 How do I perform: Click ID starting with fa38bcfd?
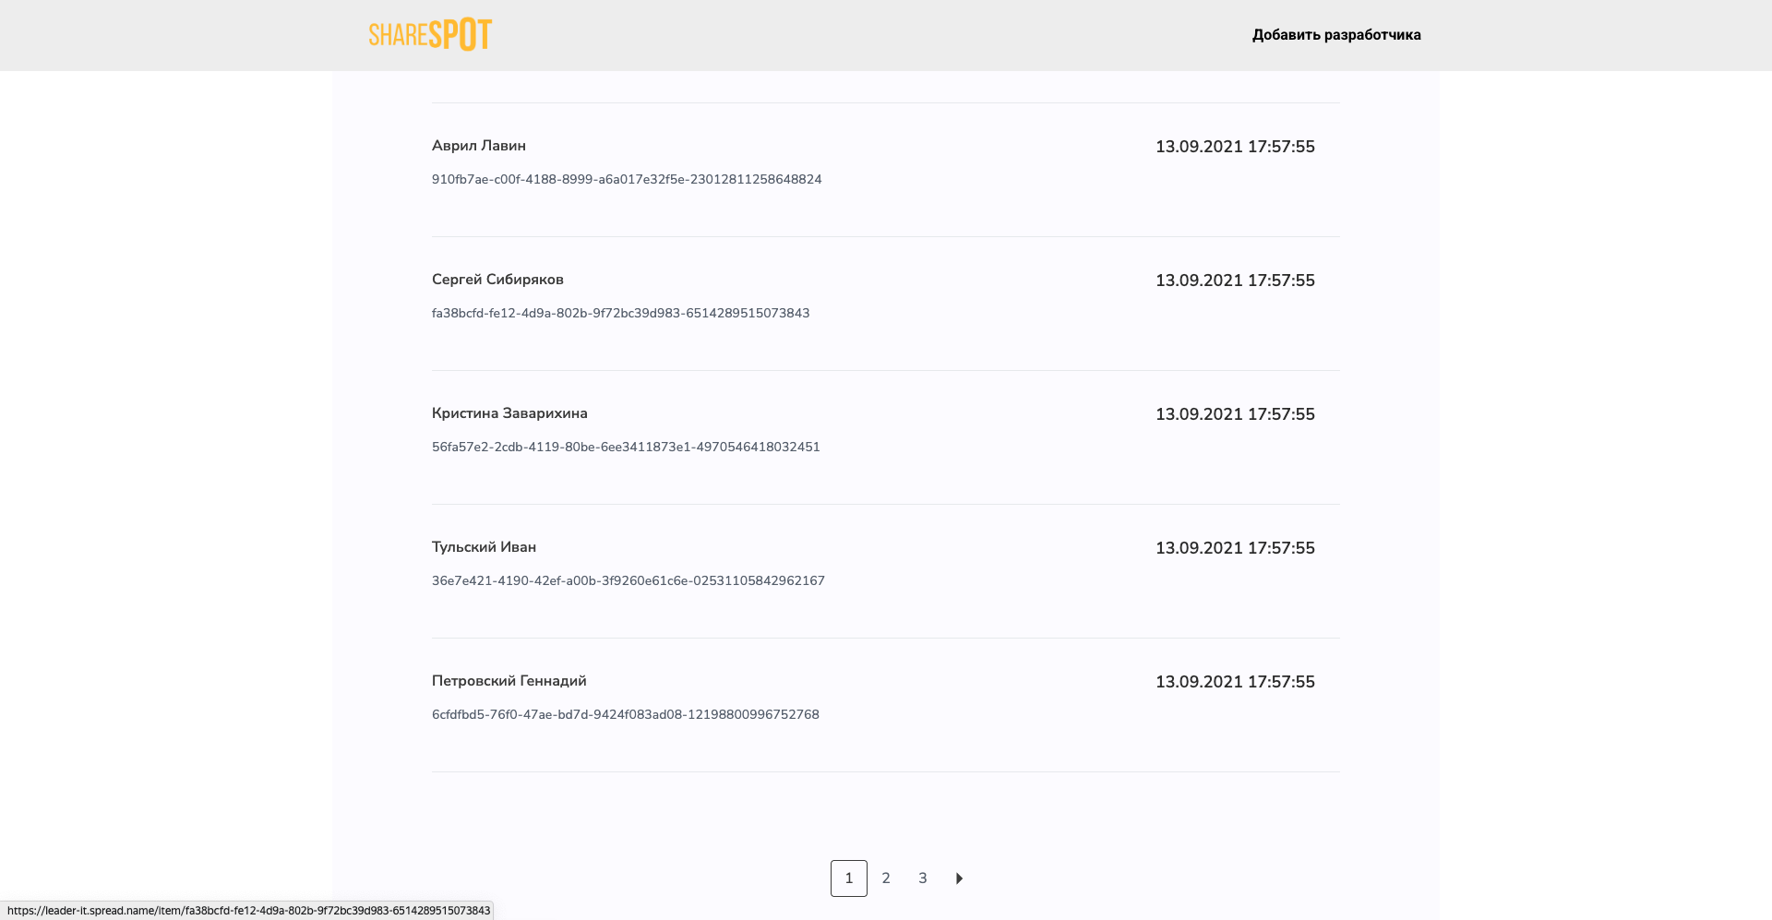point(620,314)
